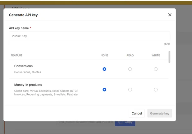Select None permission for Conversions
This screenshot has height=134, width=192.
point(104,69)
